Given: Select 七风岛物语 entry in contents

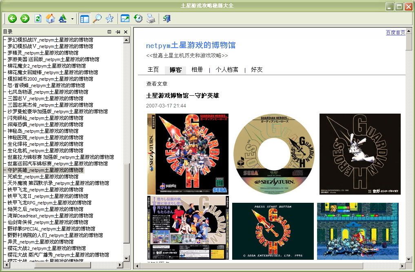Looking at the screenshot, I should (x=48, y=92).
